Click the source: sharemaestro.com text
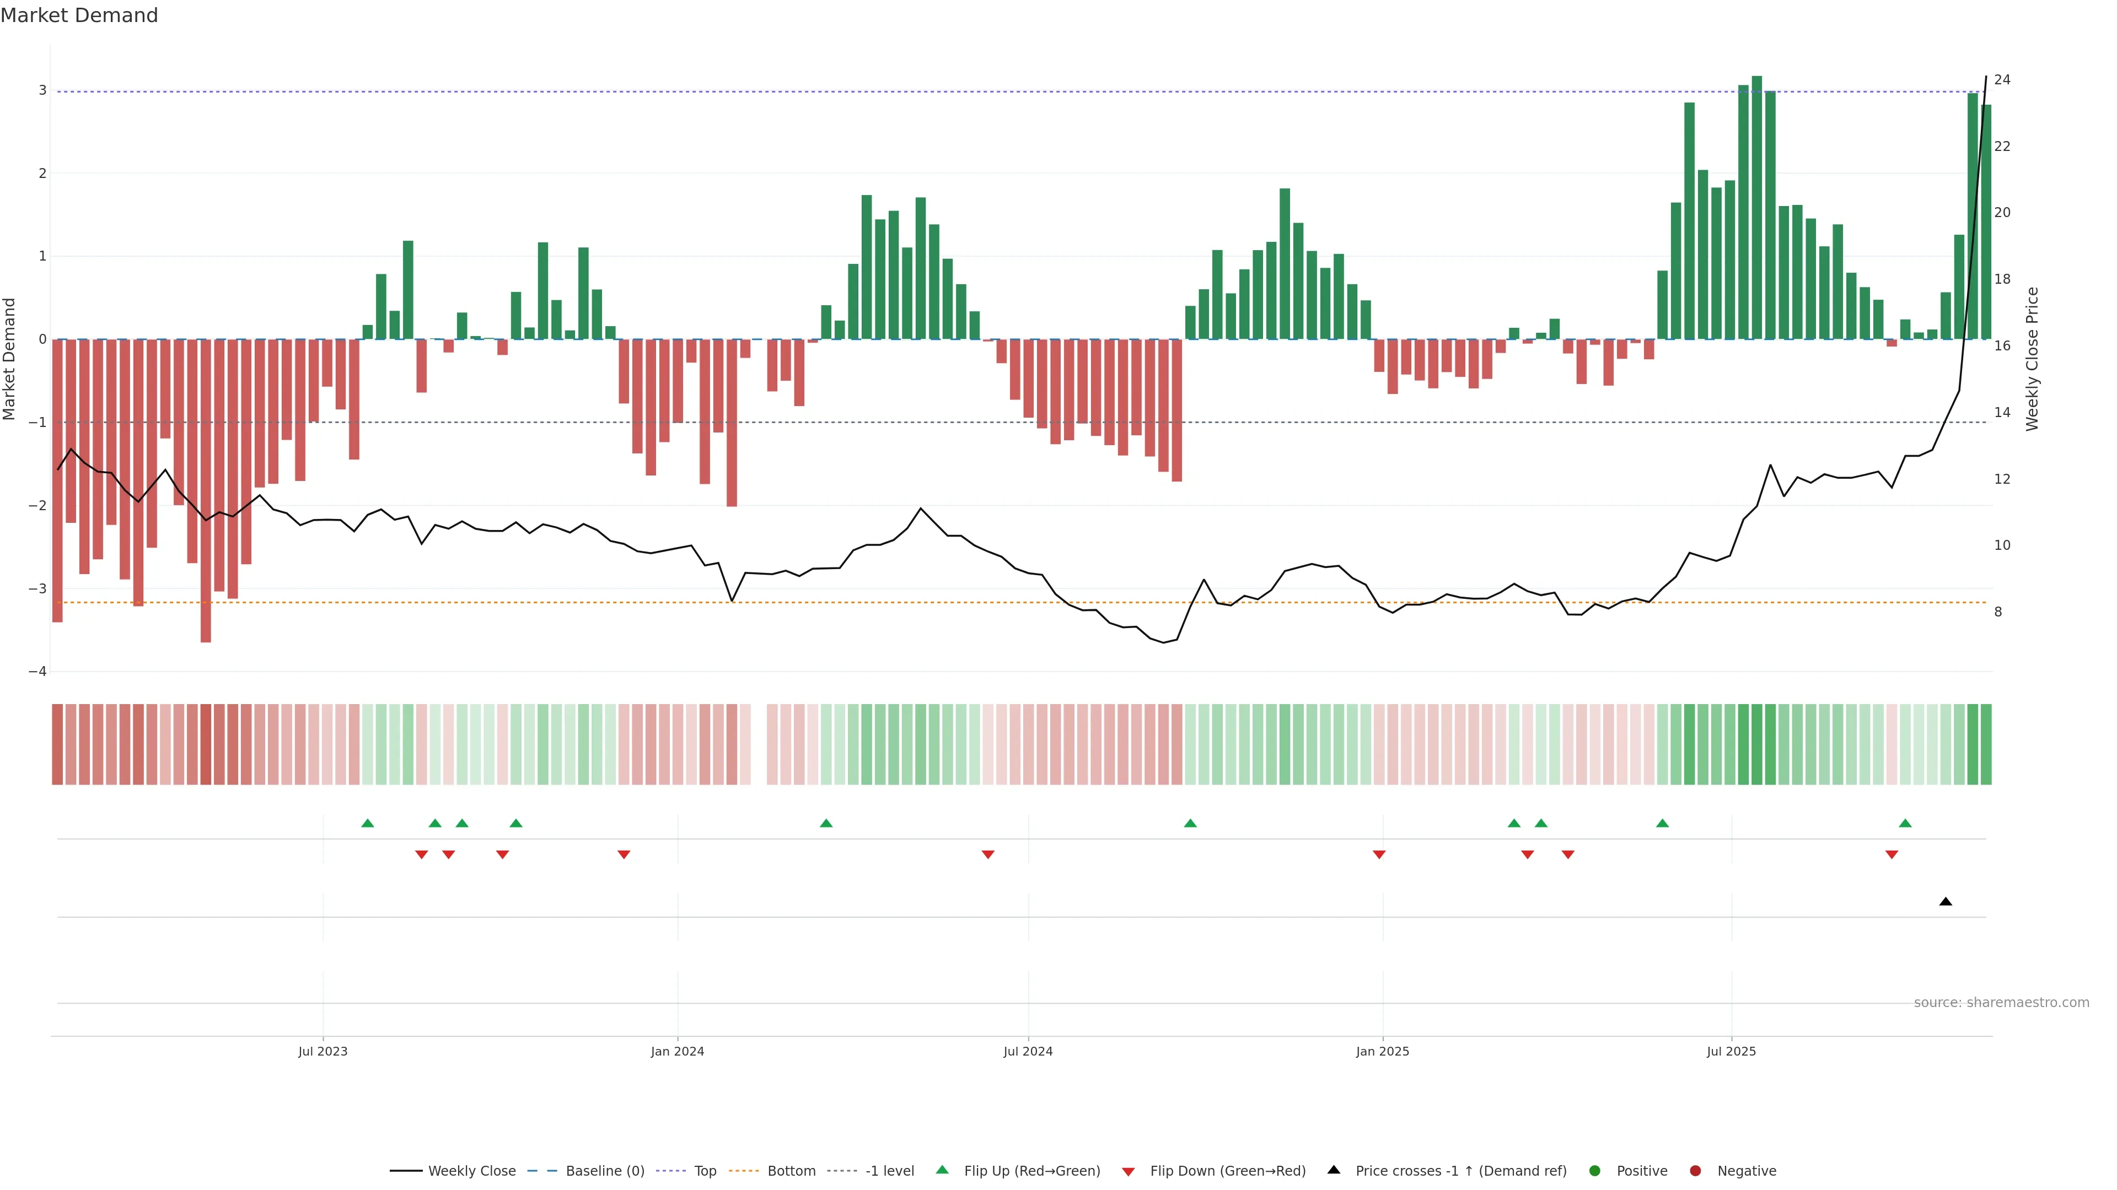2117x1190 pixels. click(2001, 1003)
